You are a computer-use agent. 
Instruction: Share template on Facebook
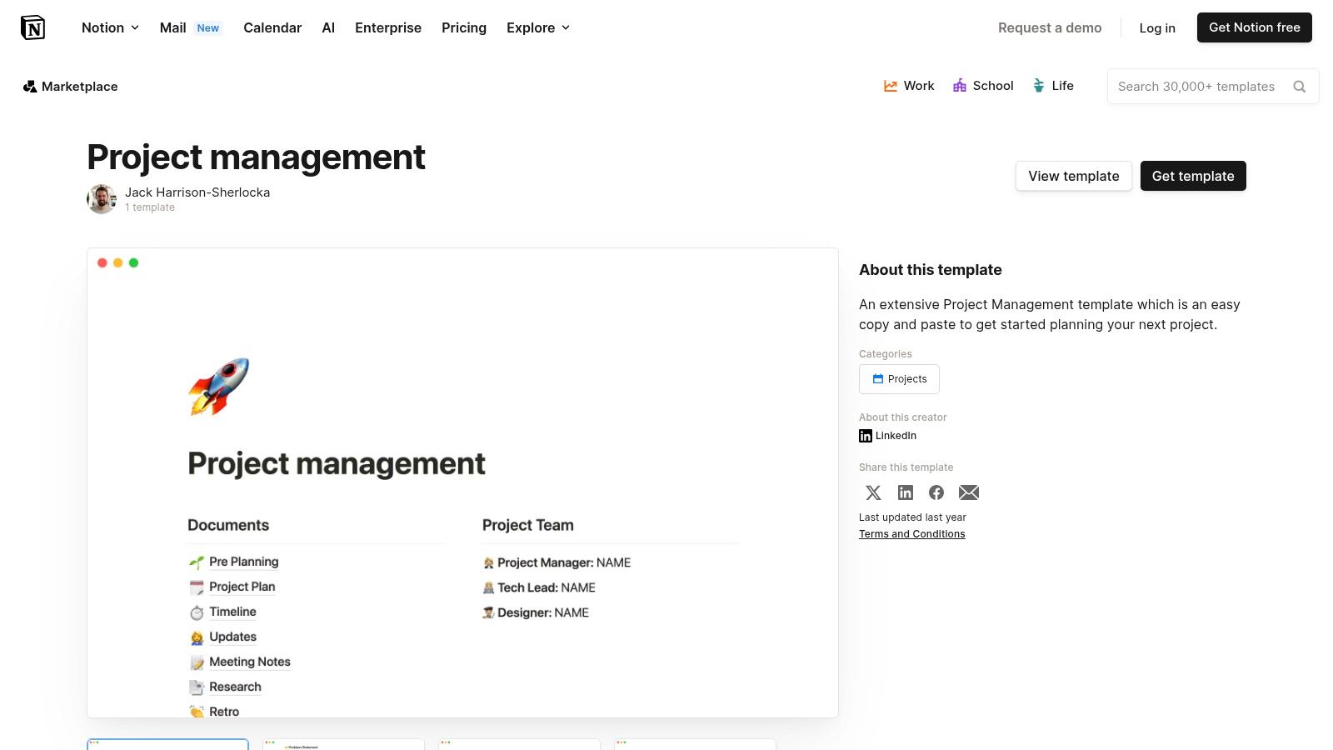[x=936, y=492]
